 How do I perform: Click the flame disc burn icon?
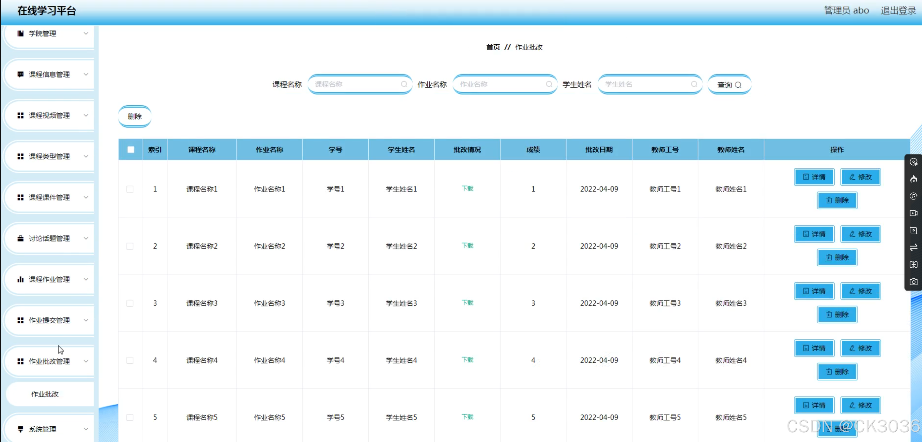pos(914,179)
